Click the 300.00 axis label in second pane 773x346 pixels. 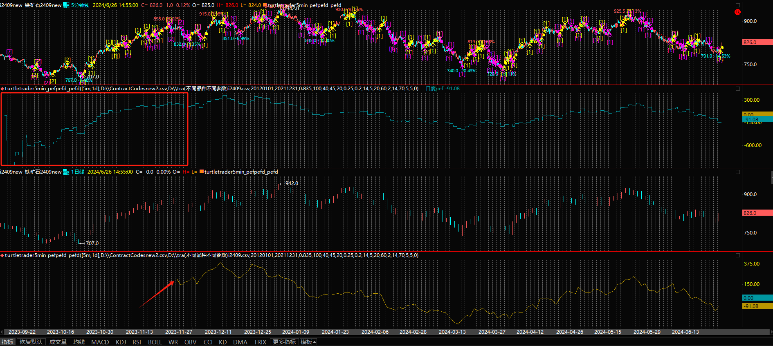click(752, 100)
